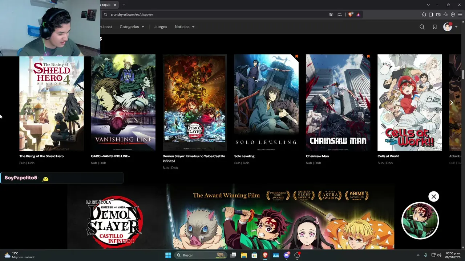465x261 pixels.
Task: Open Discord from the taskbar
Action: [287, 255]
